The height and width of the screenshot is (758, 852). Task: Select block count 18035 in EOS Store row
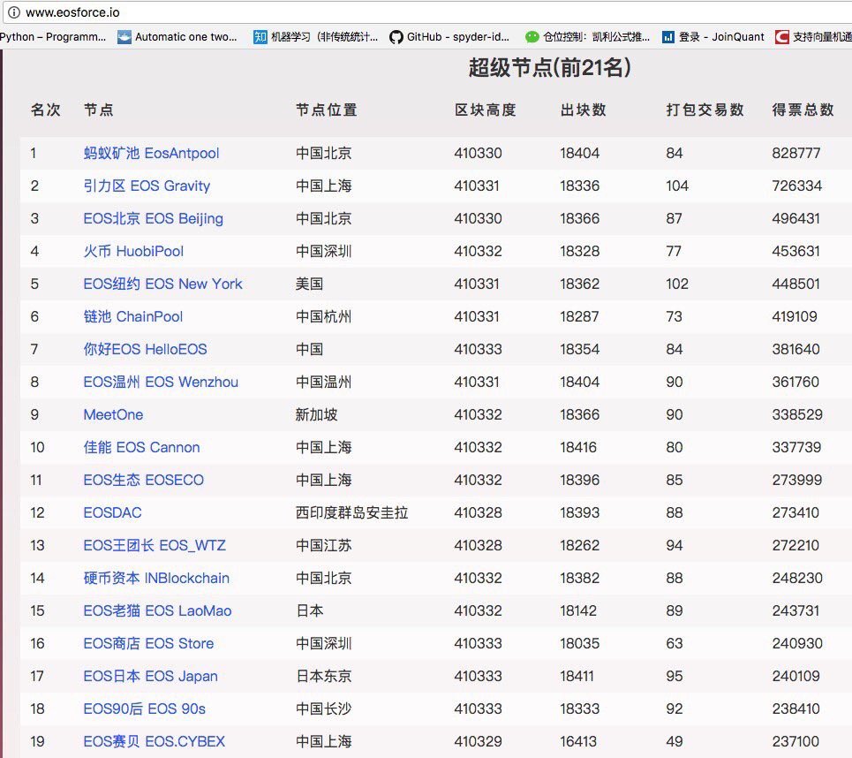click(x=580, y=643)
